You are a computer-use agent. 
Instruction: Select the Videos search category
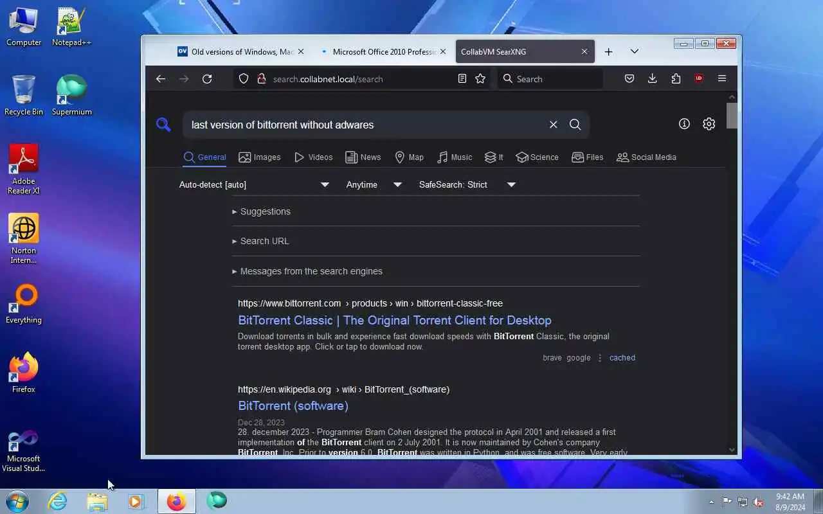[x=313, y=157]
